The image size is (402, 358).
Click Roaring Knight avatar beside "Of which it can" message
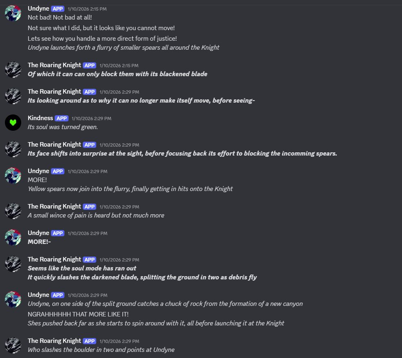pyautogui.click(x=13, y=70)
